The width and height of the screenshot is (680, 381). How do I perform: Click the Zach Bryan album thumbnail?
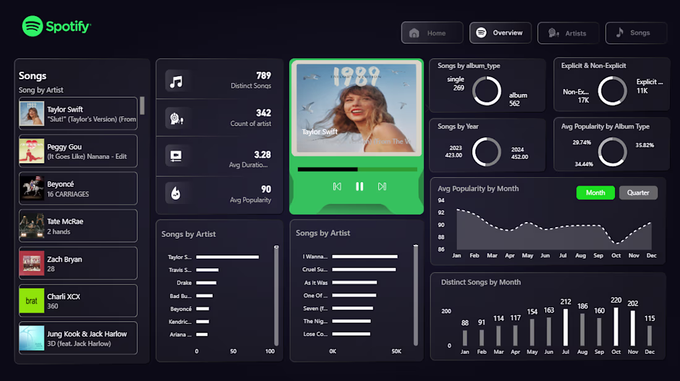[x=32, y=263]
